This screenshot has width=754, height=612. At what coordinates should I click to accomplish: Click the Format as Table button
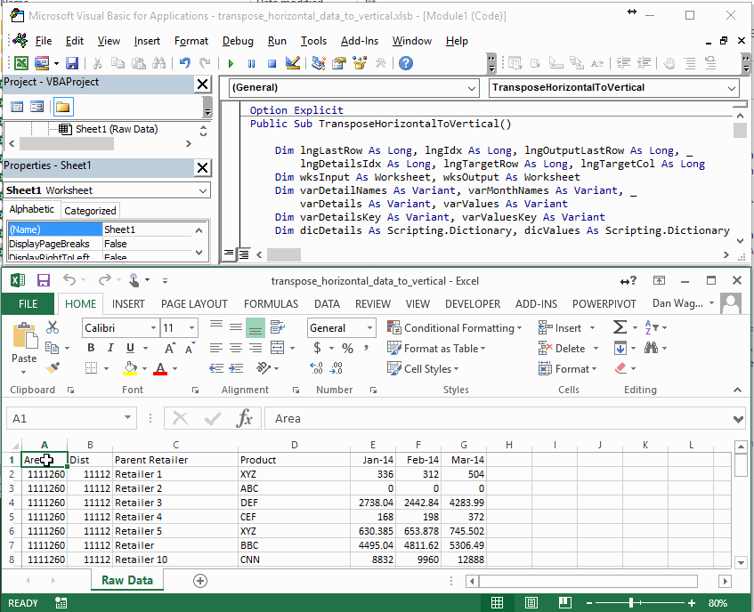pos(440,347)
